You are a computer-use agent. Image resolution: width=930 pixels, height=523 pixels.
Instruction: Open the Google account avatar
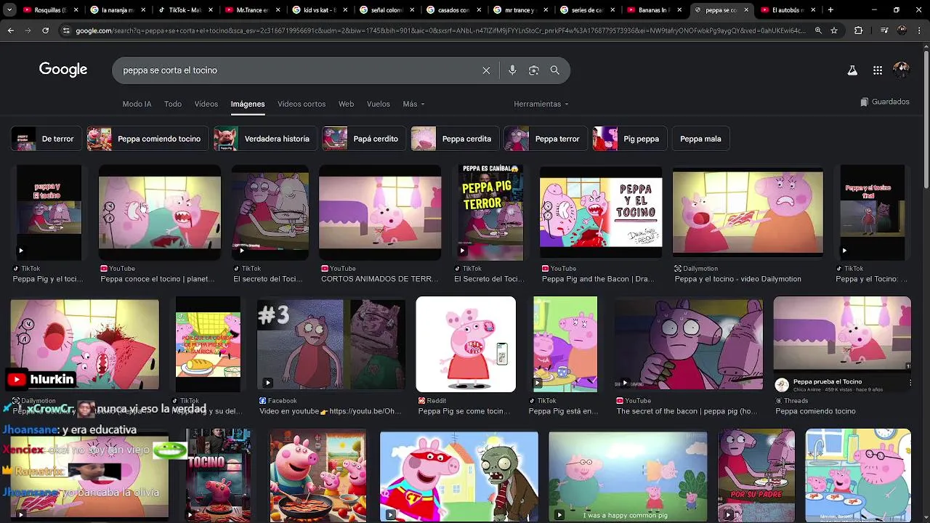click(902, 70)
